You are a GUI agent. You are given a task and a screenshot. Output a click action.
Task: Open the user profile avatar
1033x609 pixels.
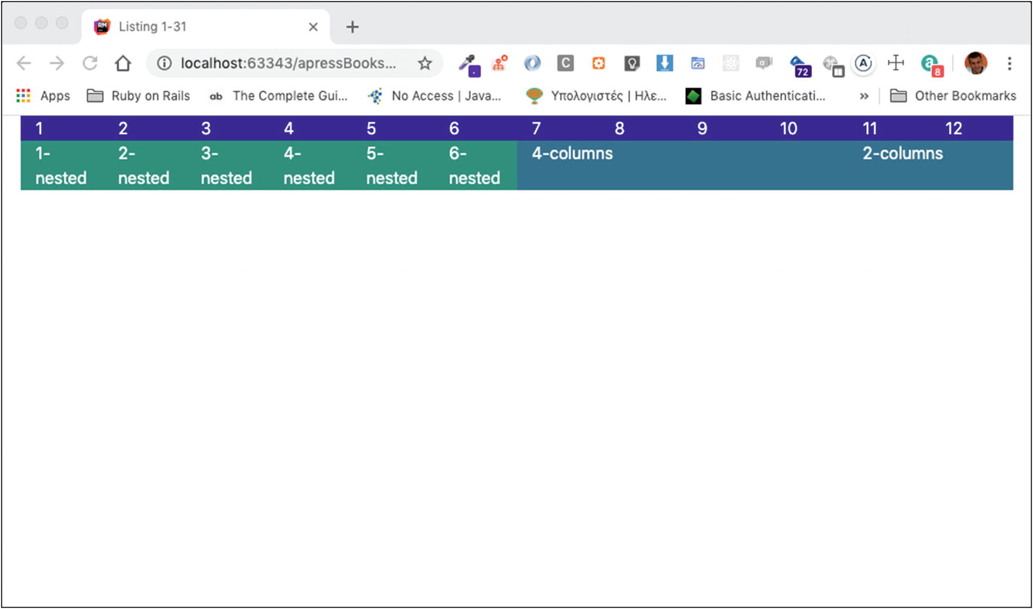[975, 63]
